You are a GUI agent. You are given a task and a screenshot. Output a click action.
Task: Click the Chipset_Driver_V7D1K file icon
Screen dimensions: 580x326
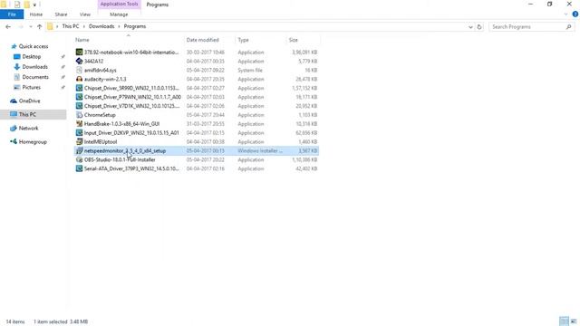(x=79, y=106)
